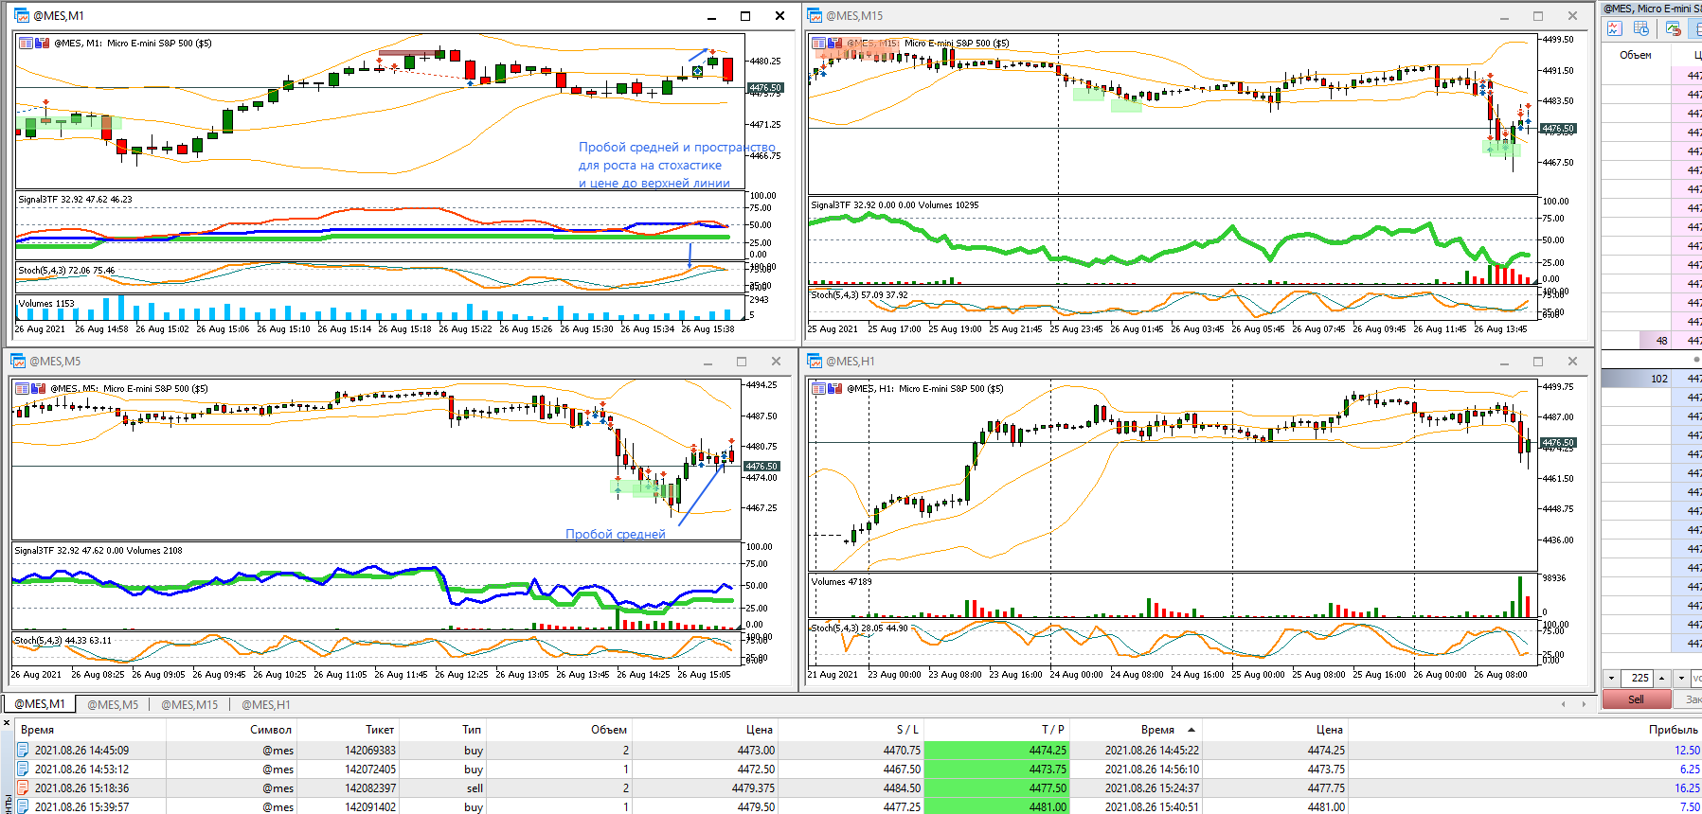This screenshot has width=1702, height=814.
Task: Click the @MES,M15 chart window icon
Action: 815,15
